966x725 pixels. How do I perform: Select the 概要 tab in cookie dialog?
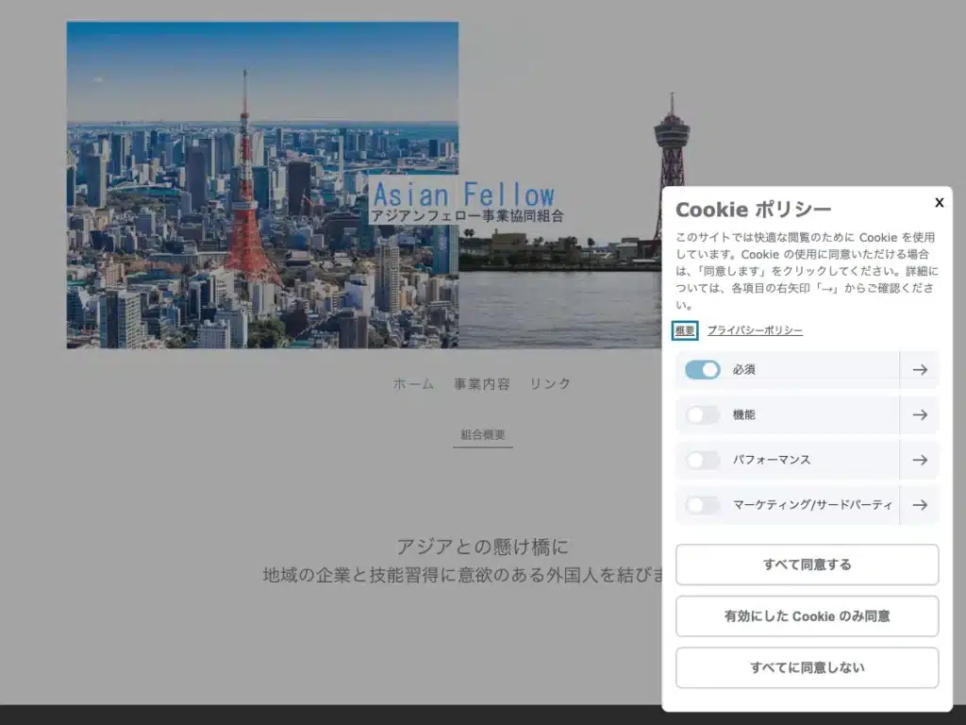coord(685,330)
